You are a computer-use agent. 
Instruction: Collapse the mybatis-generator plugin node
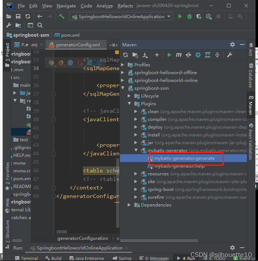click(x=136, y=150)
